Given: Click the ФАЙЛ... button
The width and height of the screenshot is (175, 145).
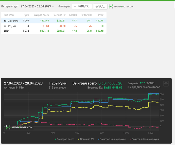Looking at the screenshot, I should pos(100,6).
